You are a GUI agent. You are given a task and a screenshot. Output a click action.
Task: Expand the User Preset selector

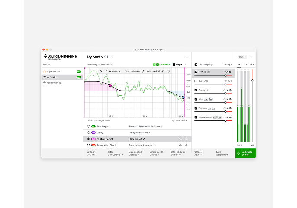tap(137, 139)
